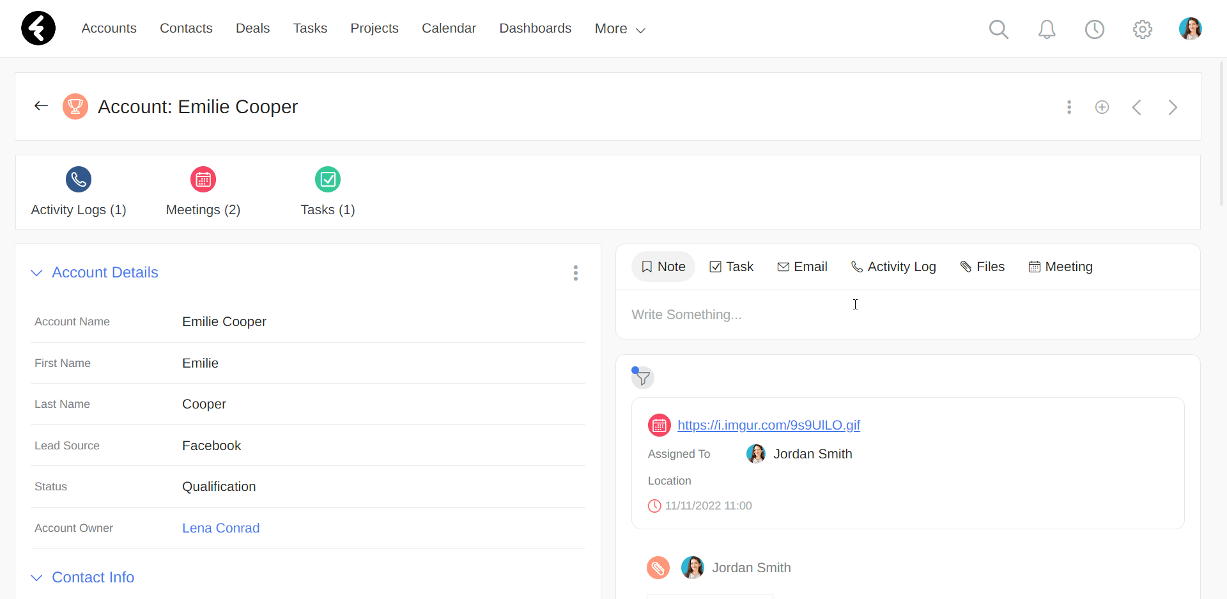The width and height of the screenshot is (1227, 599).
Task: Open Contacts in the top navigation
Action: (186, 28)
